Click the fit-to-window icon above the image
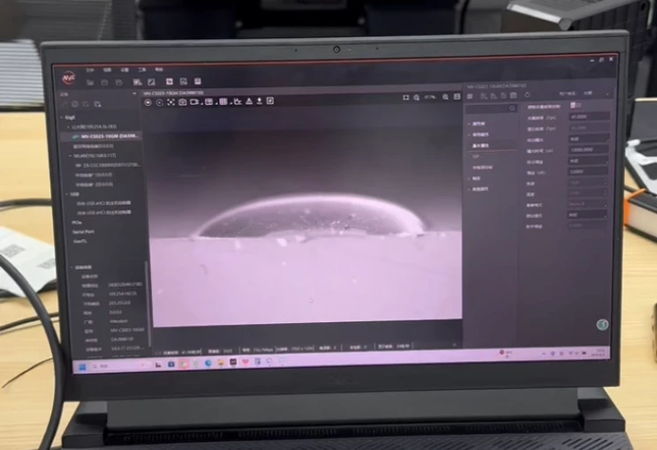 405,97
